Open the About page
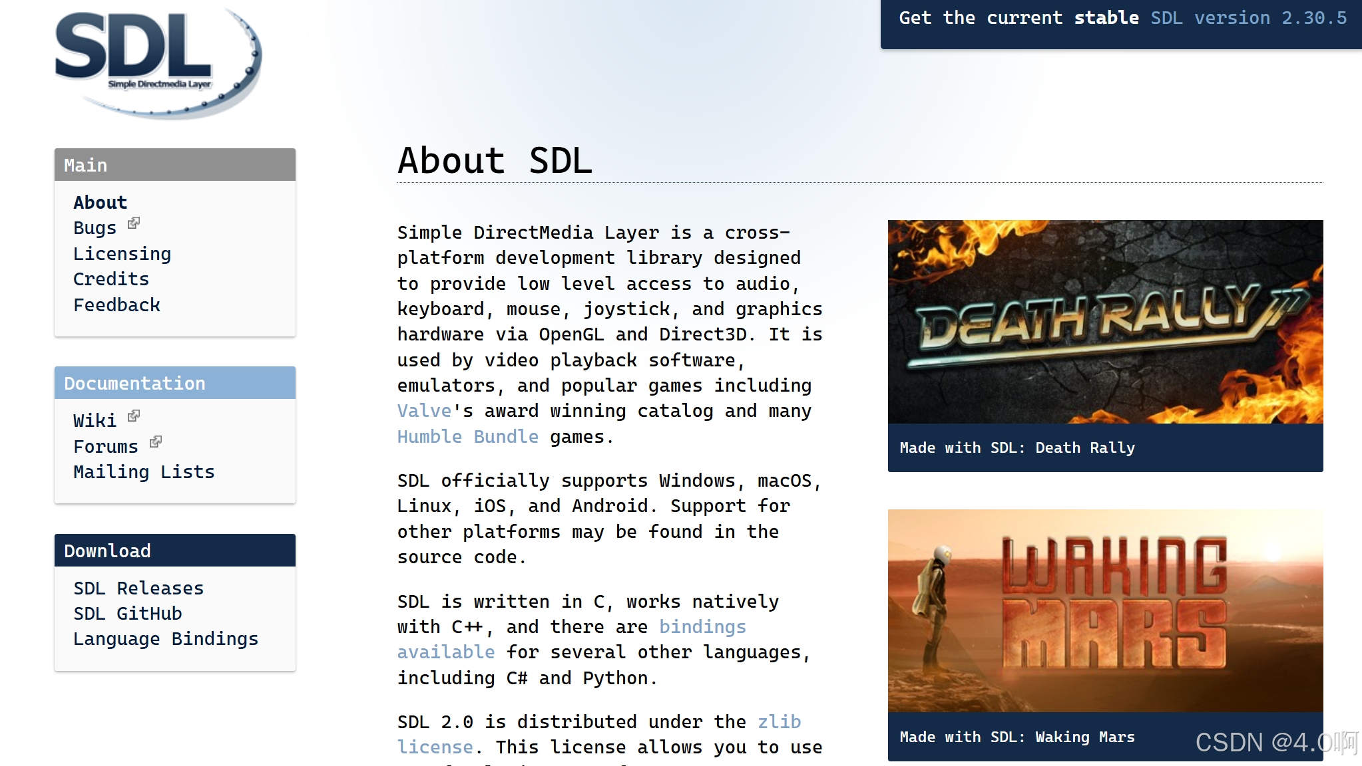 tap(100, 202)
